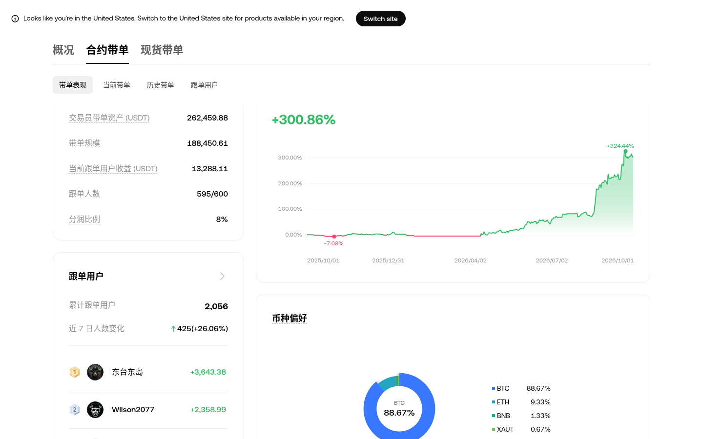The height and width of the screenshot is (439, 703).
Task: Open 东台东岛 user avatar
Action: click(95, 372)
